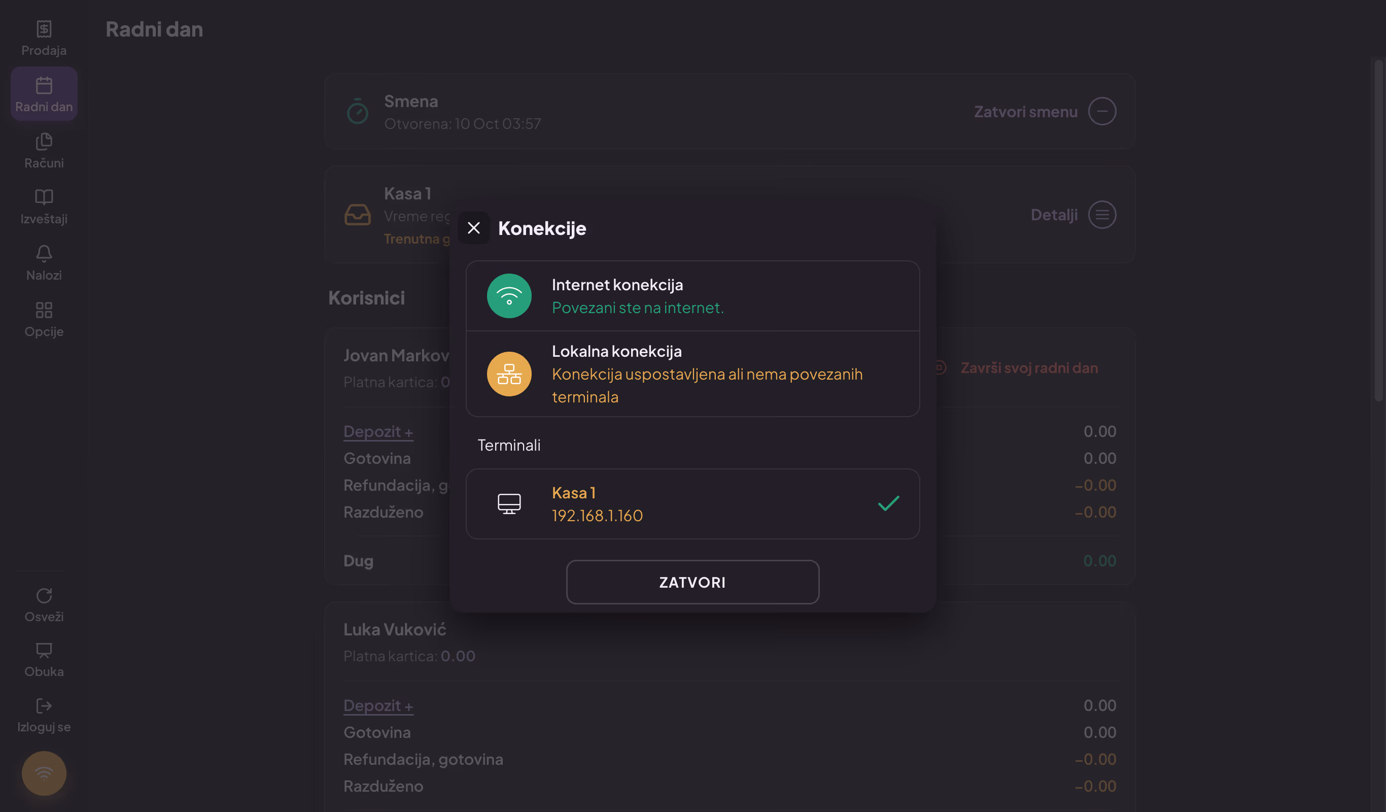This screenshot has height=812, width=1386.
Task: Click the Kasa 1 inbox tray icon
Action: [358, 215]
